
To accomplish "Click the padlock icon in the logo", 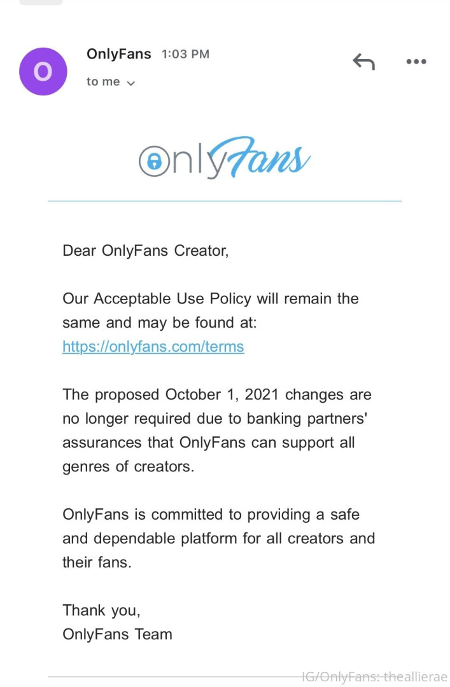I will [x=152, y=162].
